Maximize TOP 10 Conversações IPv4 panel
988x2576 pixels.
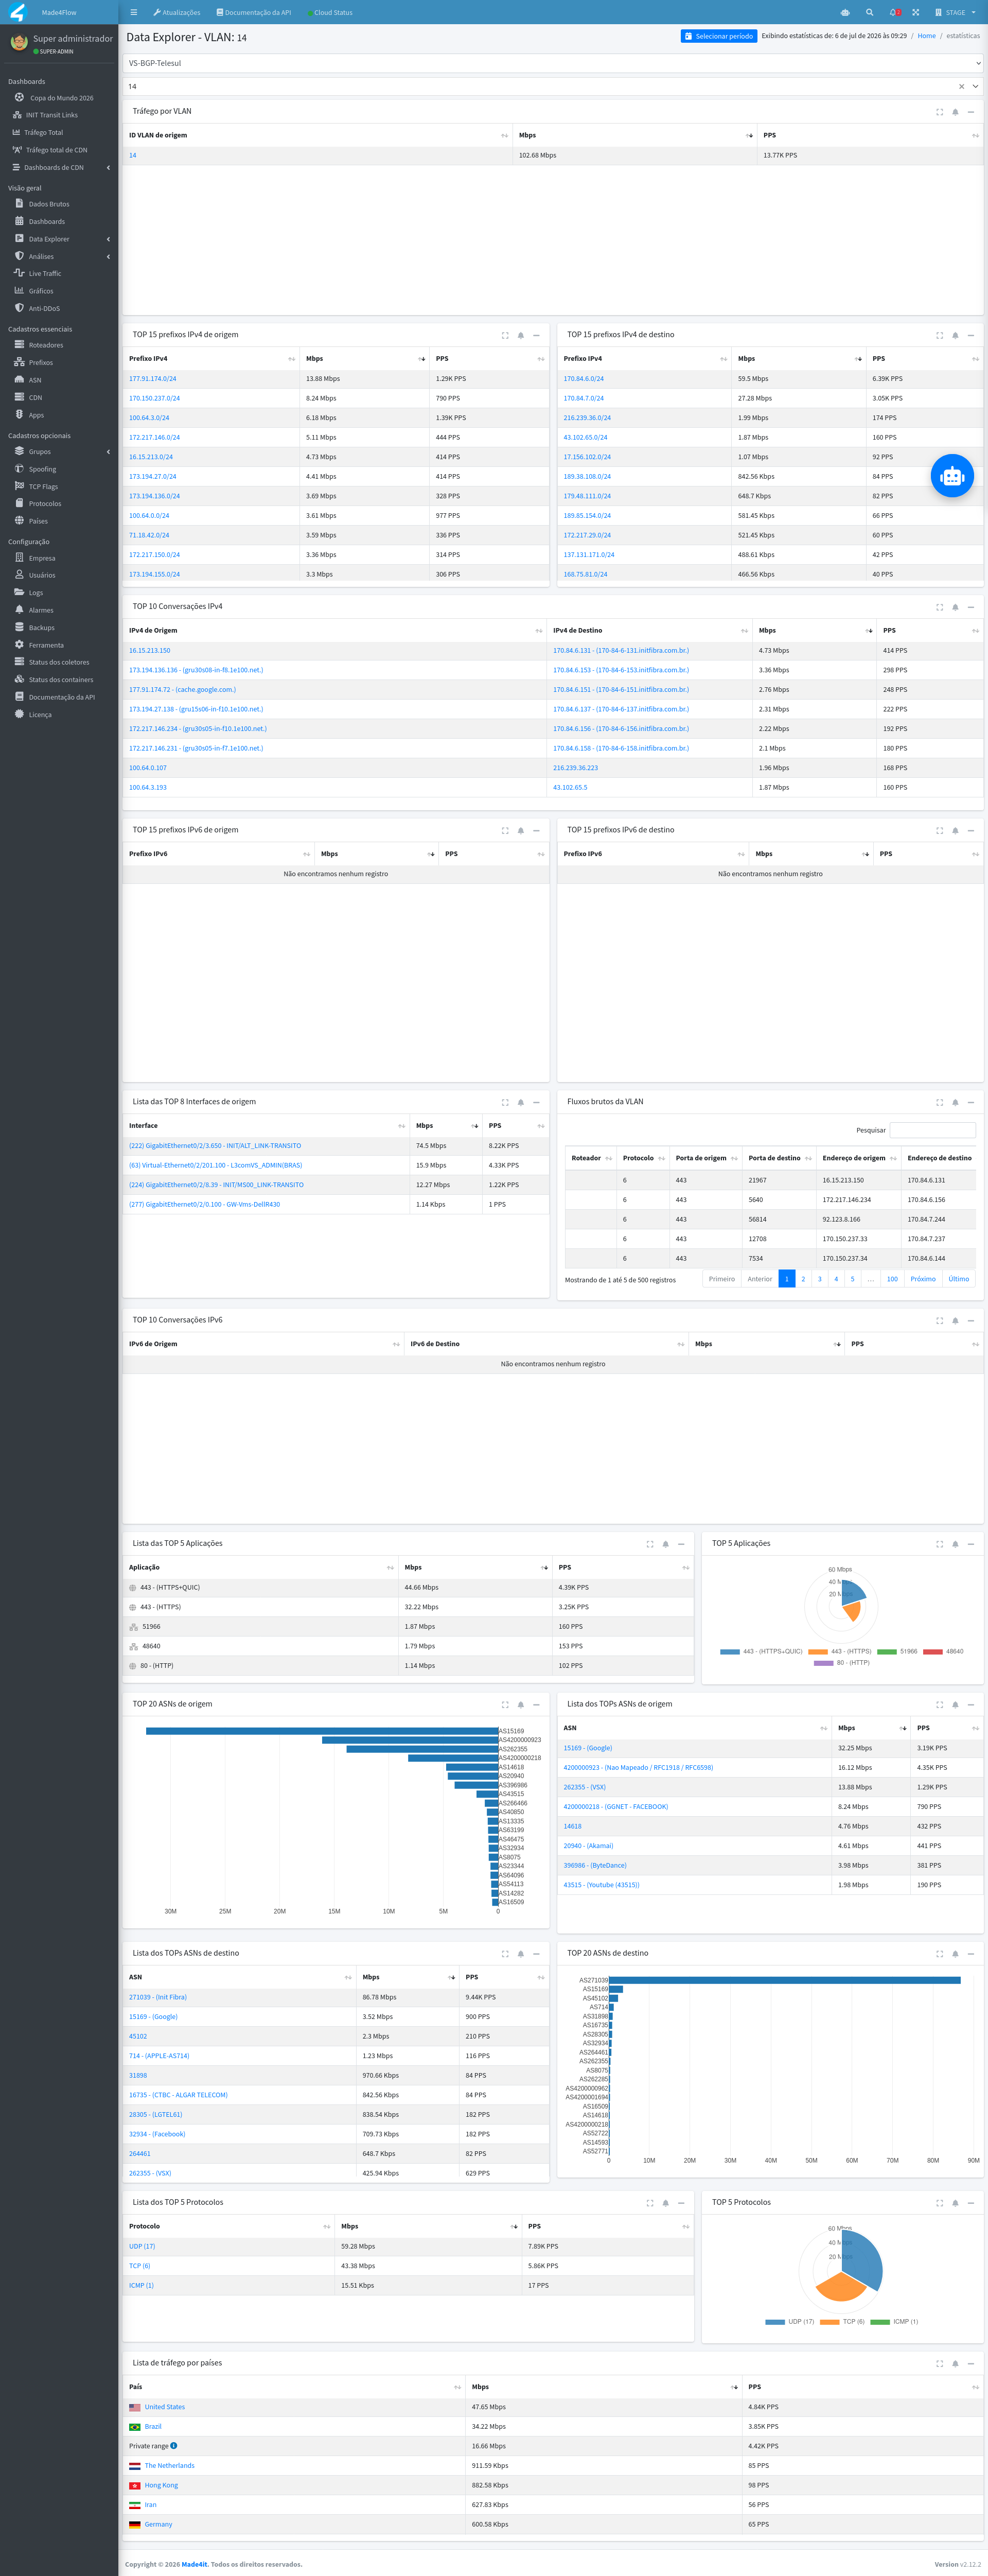(x=939, y=607)
